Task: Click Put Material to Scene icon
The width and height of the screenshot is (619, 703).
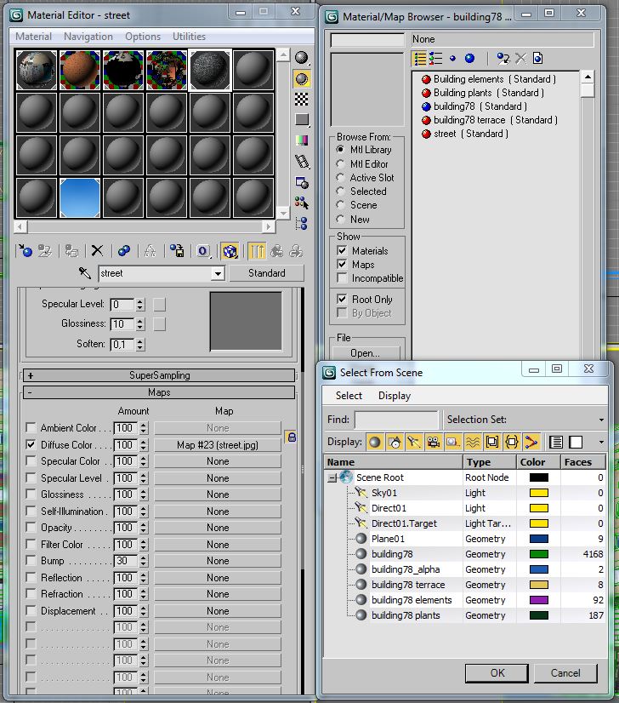Action: (x=45, y=250)
